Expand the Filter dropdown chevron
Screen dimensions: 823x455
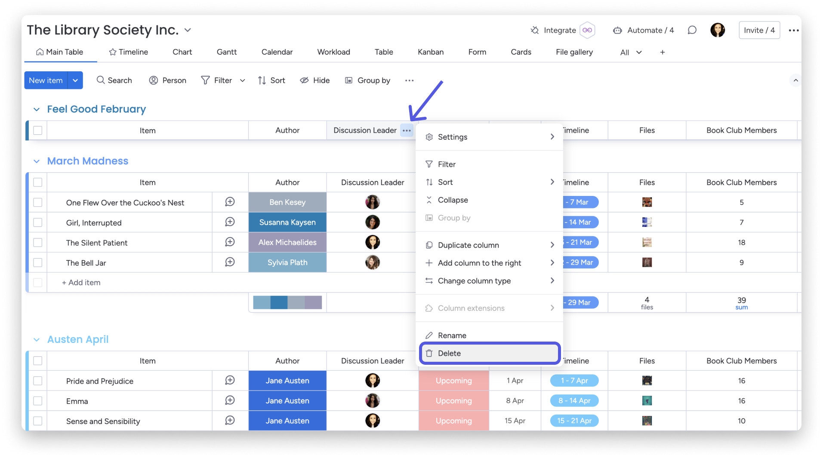tap(243, 80)
